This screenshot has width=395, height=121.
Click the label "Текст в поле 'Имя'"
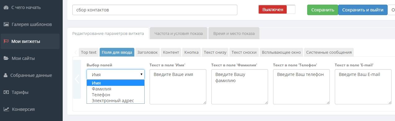pos(167,65)
